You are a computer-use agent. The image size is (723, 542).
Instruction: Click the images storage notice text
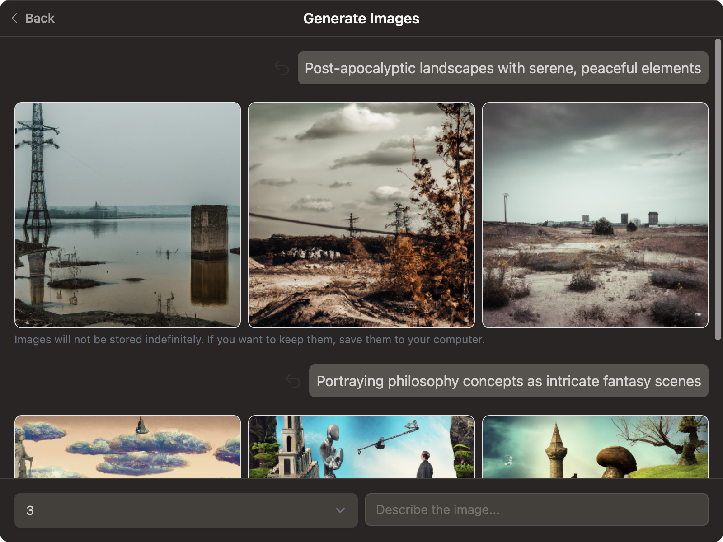[249, 340]
